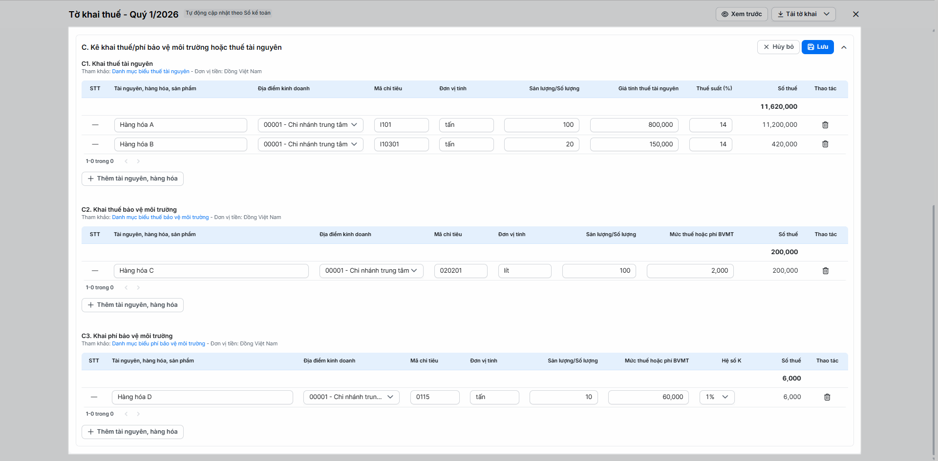Screen dimensions: 938x461
Task: Edit tax rate 14 for Hàng hóa A
Action: [710, 125]
